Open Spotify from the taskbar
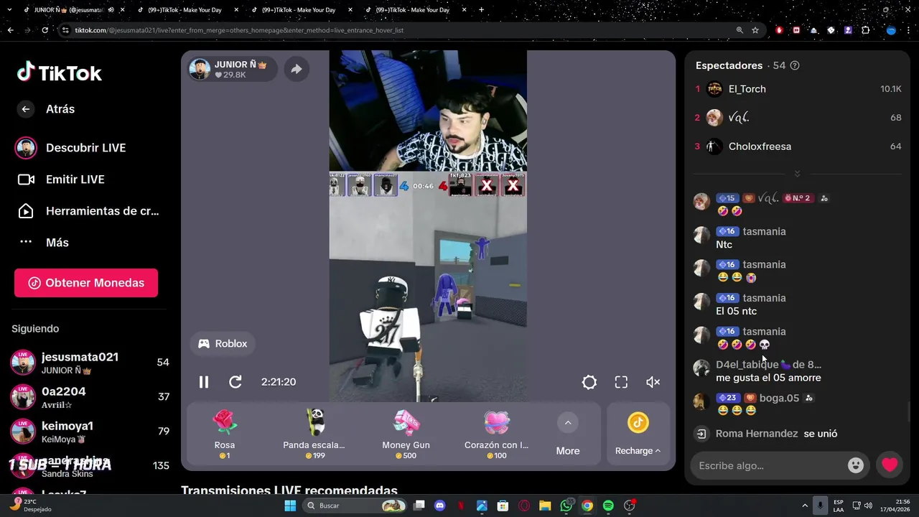This screenshot has height=517, width=919. click(x=608, y=506)
